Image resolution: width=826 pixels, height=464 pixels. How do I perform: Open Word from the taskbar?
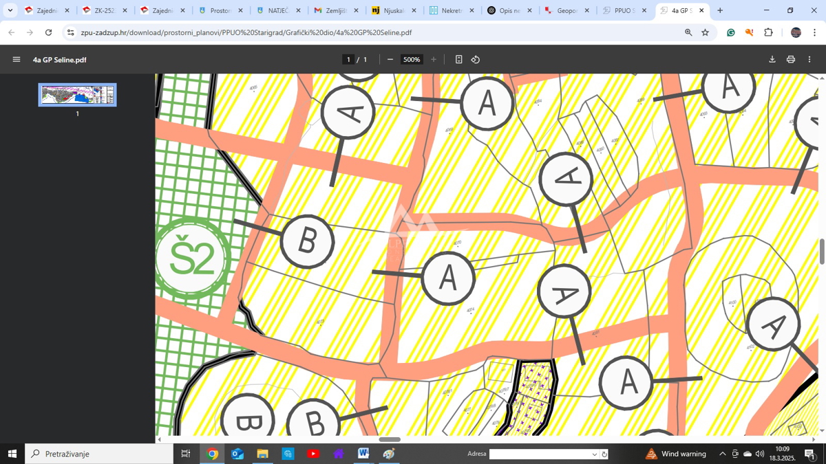tap(363, 454)
